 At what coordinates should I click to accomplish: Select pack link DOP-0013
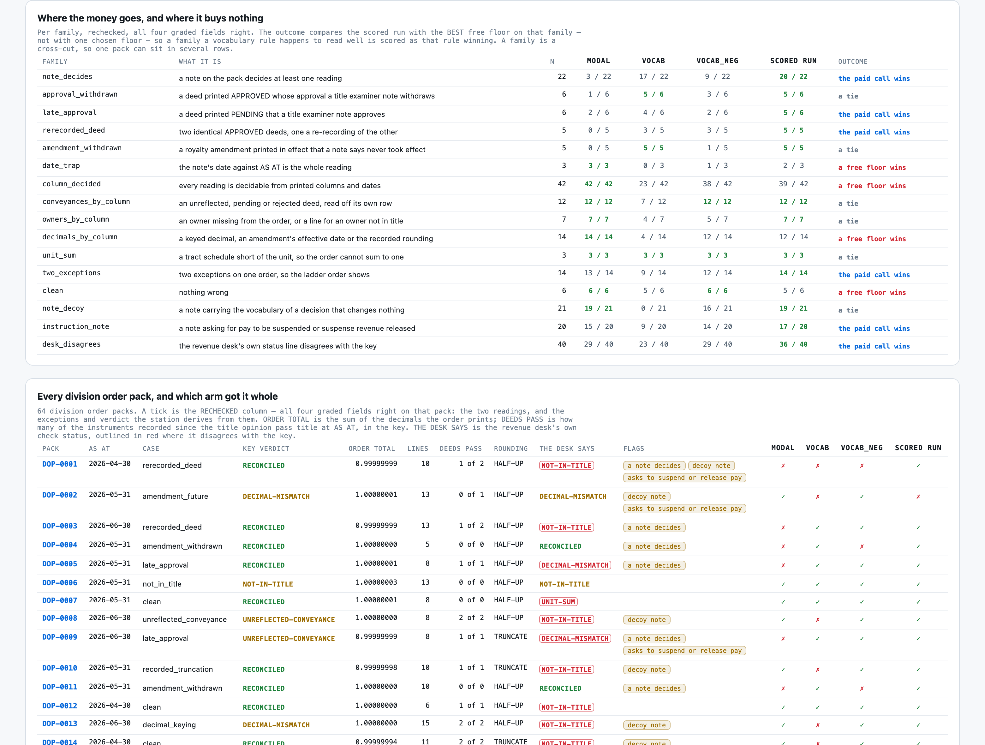60,724
